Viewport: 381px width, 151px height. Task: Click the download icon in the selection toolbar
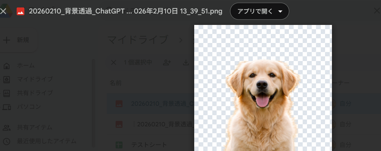coord(186,62)
